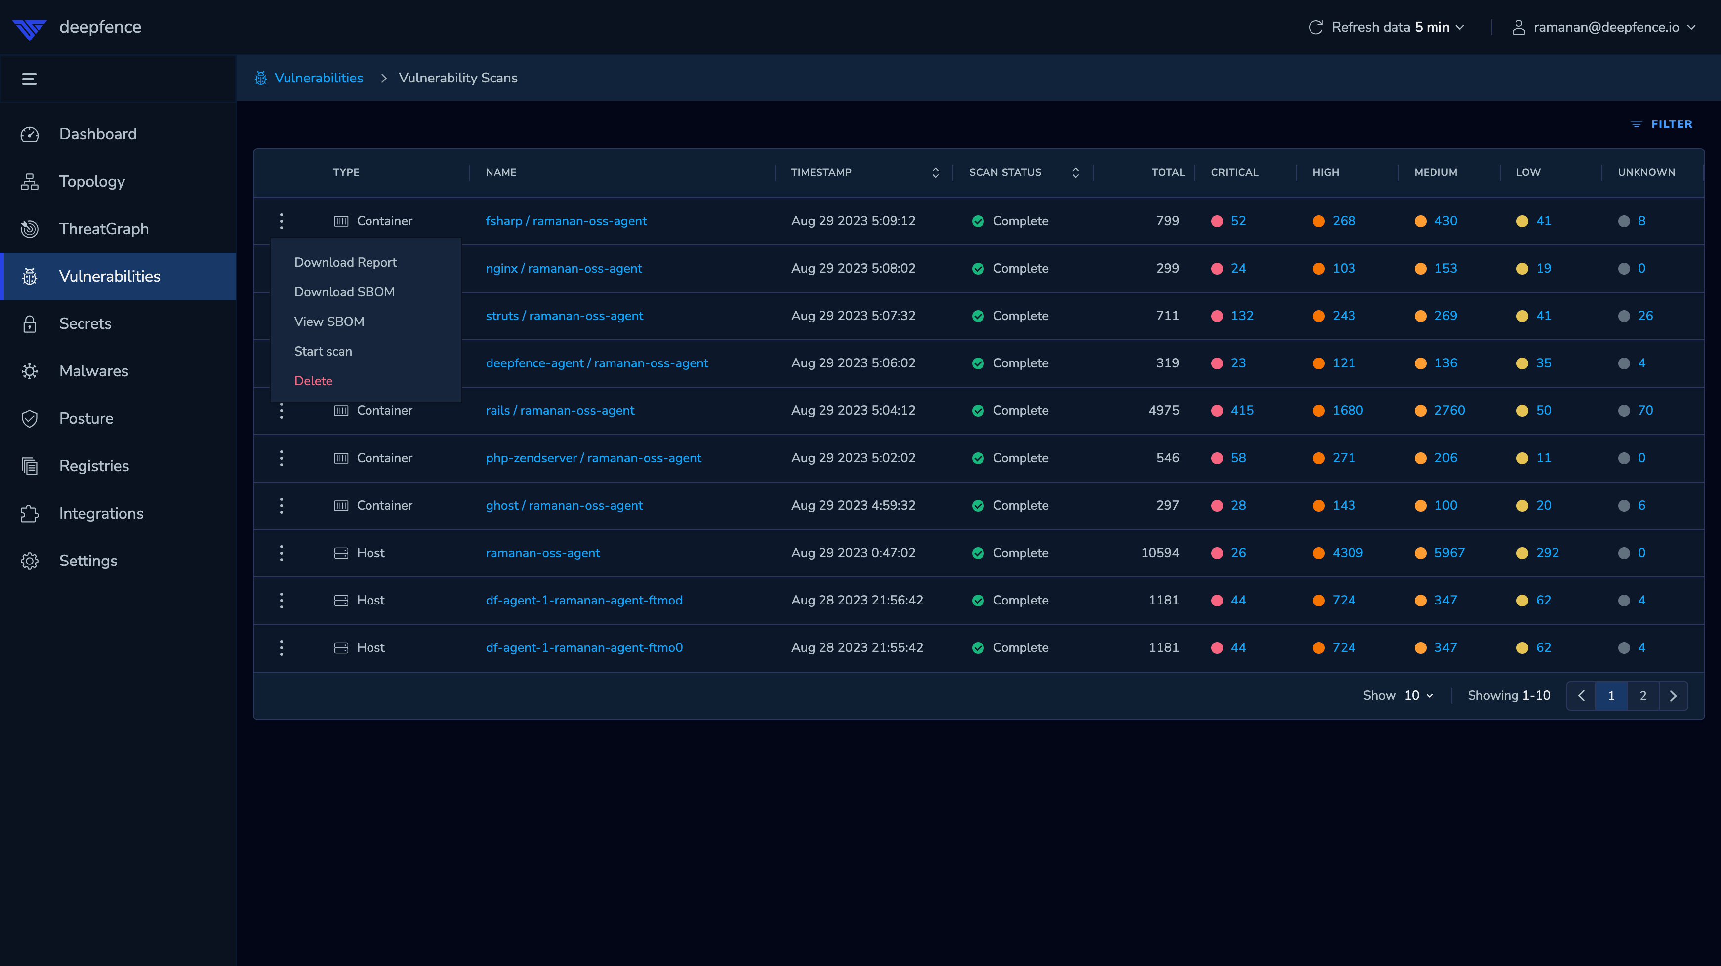Click critical count 415 in rails row

1242,411
